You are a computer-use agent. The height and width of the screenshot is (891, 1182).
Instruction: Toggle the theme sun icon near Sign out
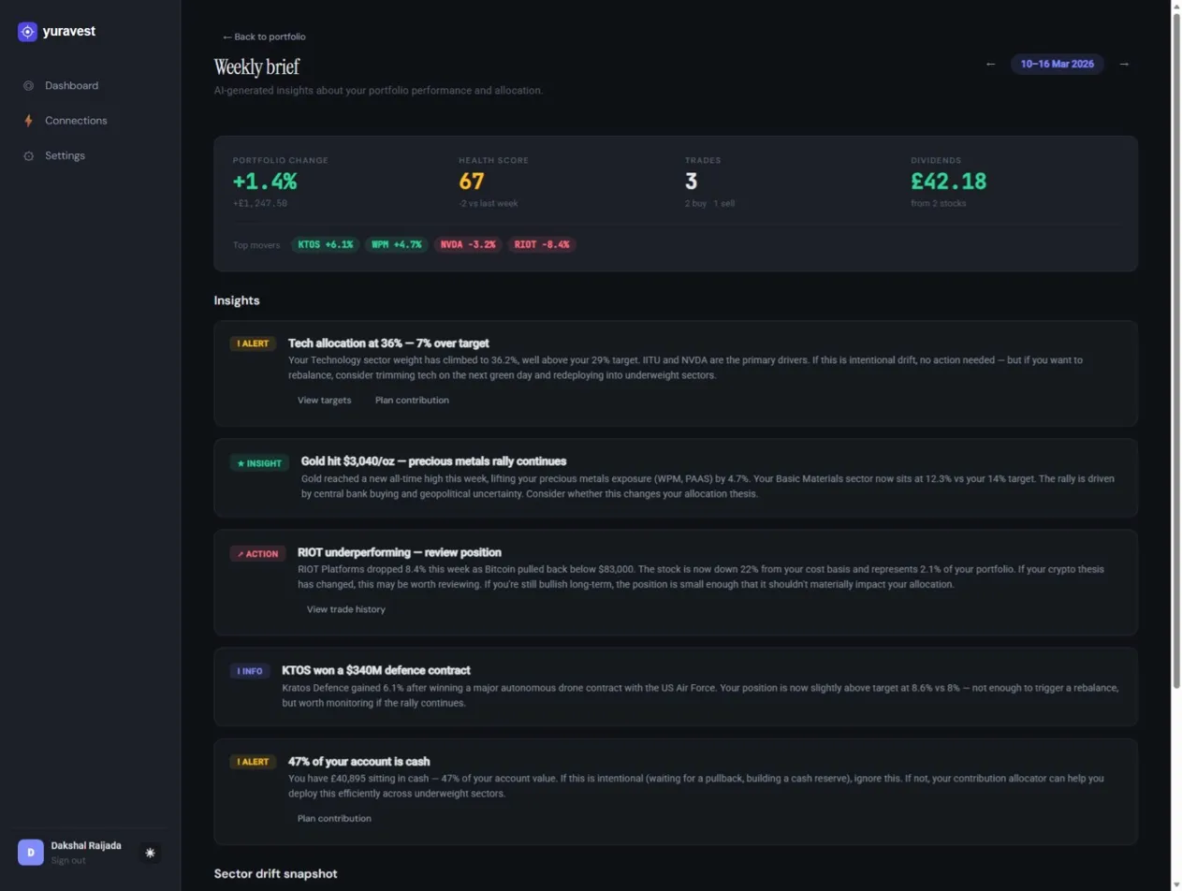tap(150, 853)
